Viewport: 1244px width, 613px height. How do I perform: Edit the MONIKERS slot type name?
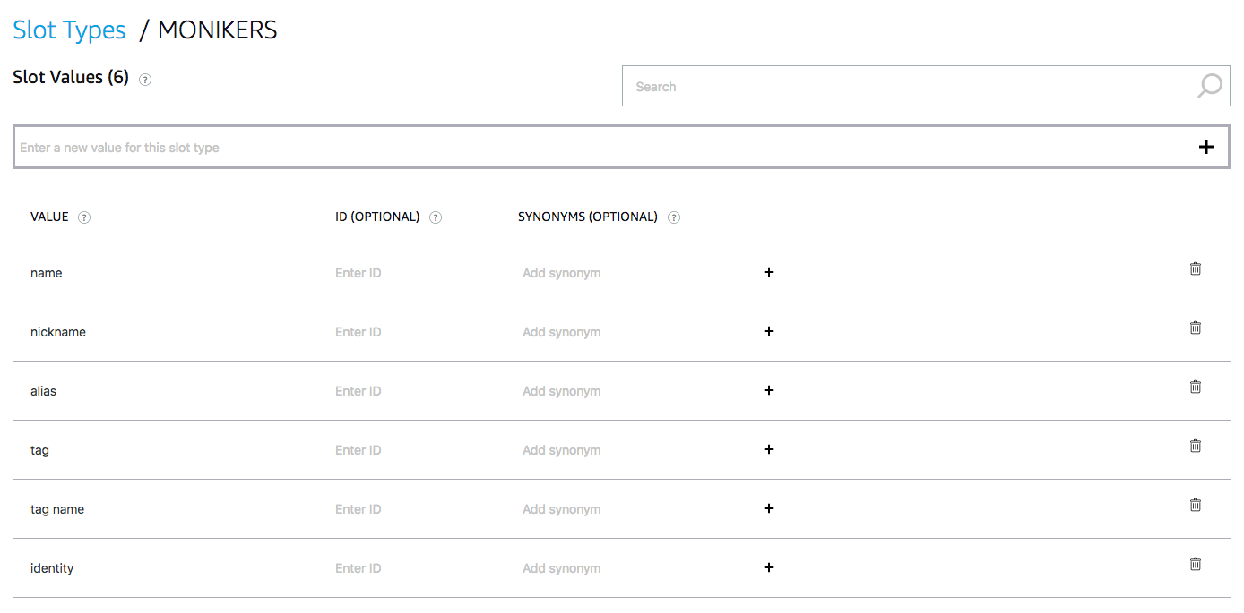pos(280,30)
